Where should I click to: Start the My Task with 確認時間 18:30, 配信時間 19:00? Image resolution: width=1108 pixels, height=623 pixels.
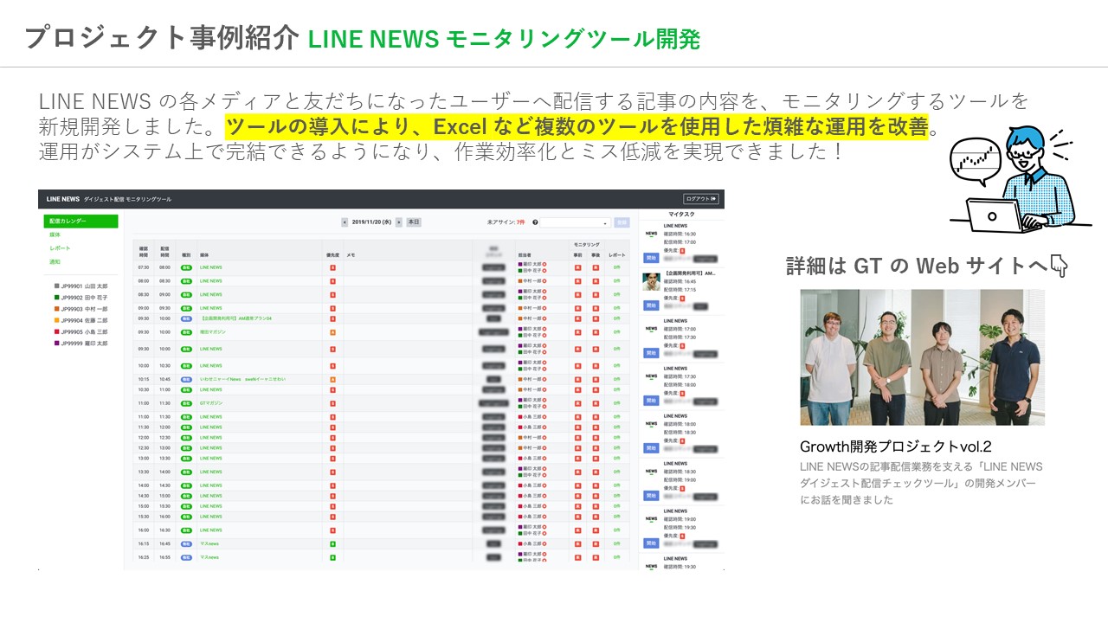(651, 496)
